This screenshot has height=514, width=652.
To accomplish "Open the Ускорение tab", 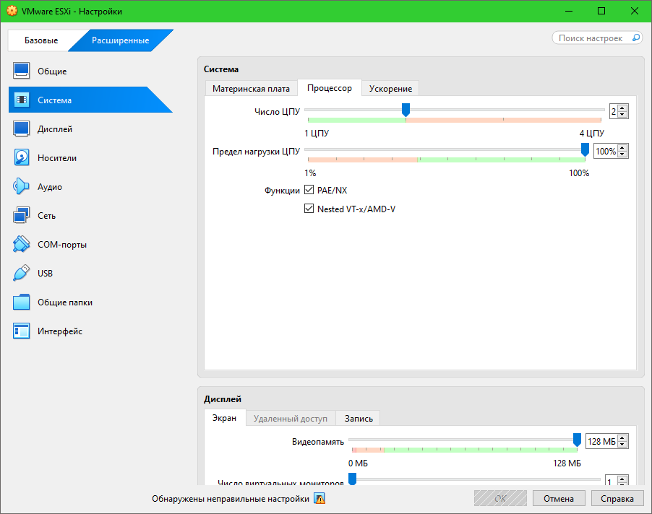I will [x=390, y=88].
